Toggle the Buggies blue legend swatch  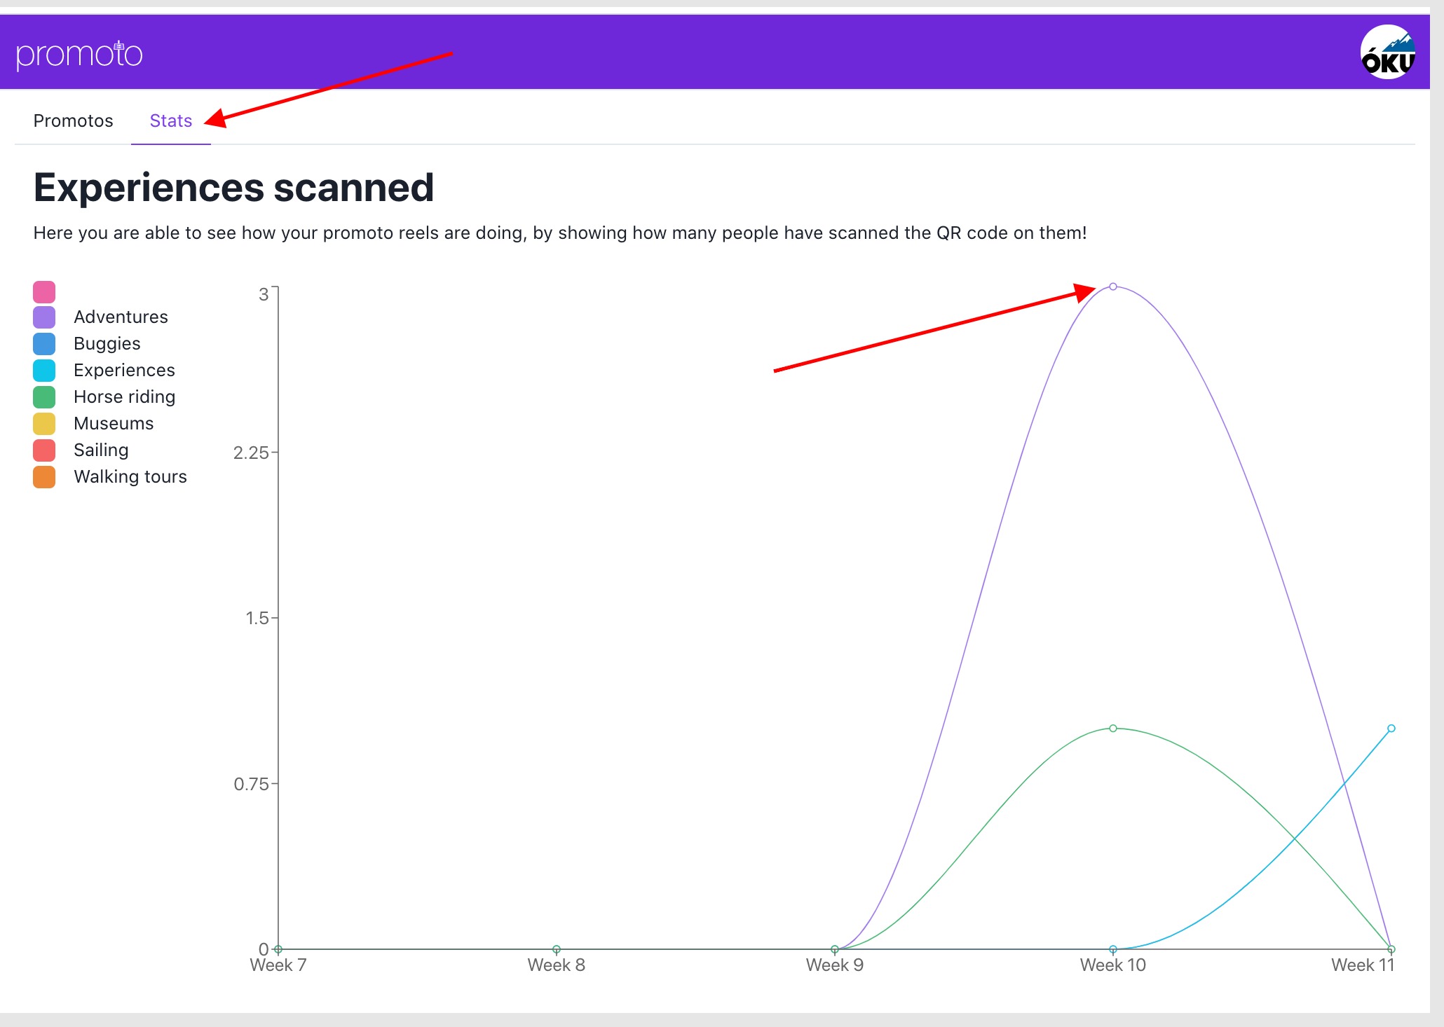44,344
